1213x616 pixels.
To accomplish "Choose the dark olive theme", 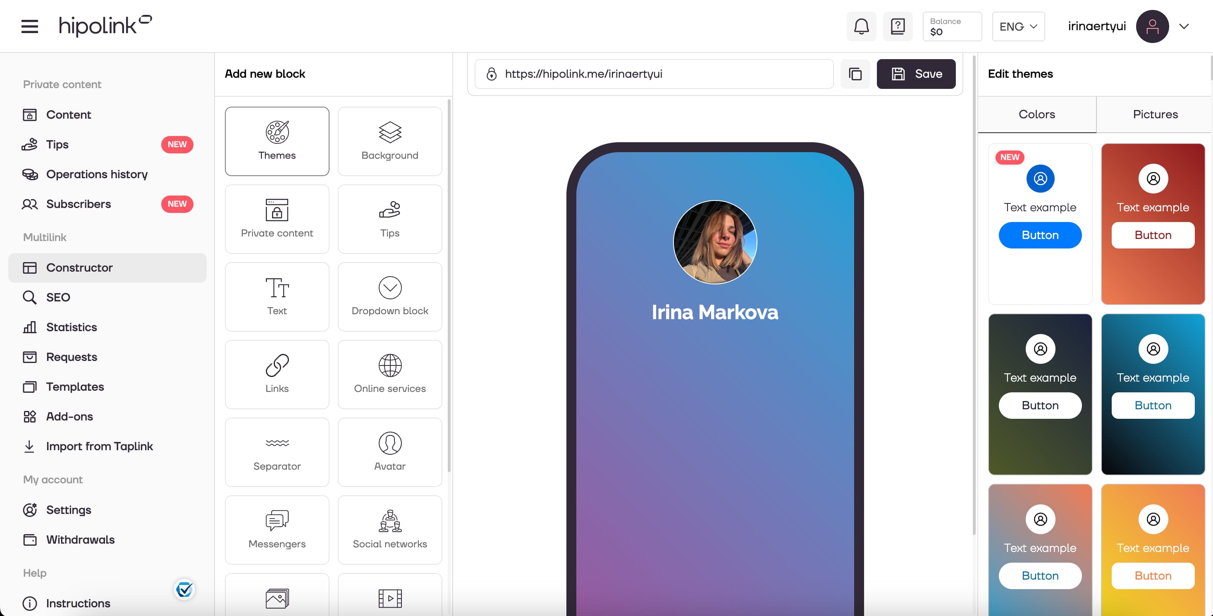I will [1040, 394].
